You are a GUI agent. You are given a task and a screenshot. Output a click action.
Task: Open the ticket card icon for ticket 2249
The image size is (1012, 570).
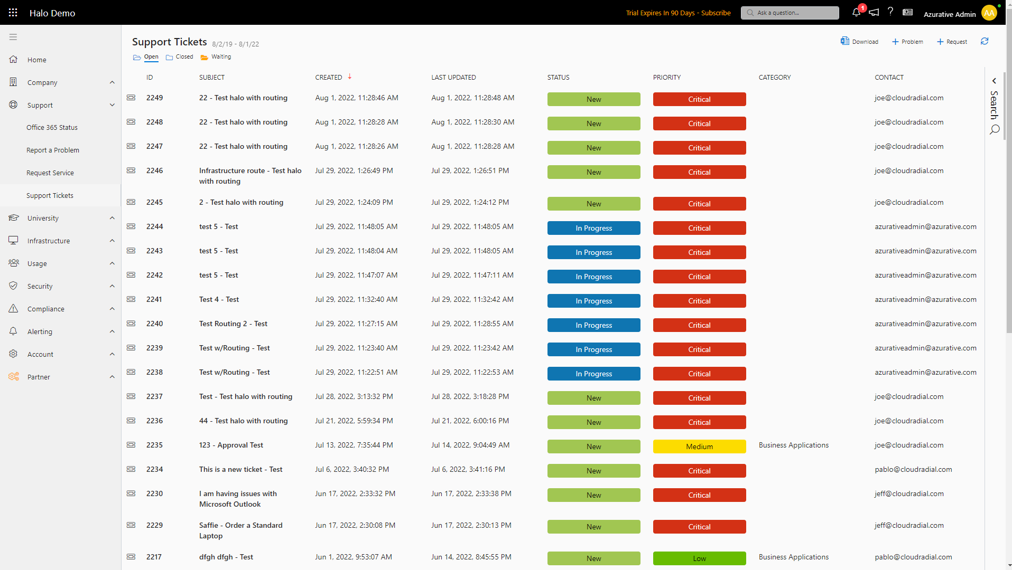131,98
